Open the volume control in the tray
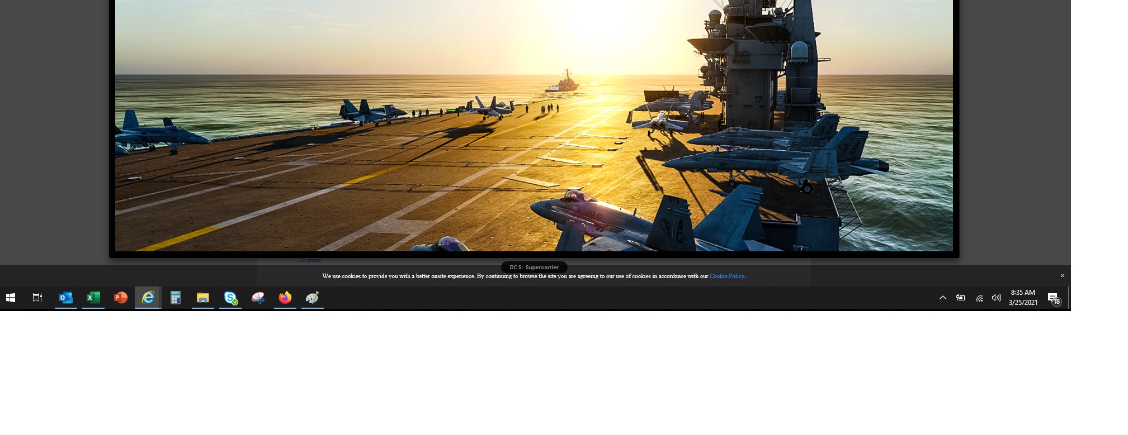 (997, 298)
